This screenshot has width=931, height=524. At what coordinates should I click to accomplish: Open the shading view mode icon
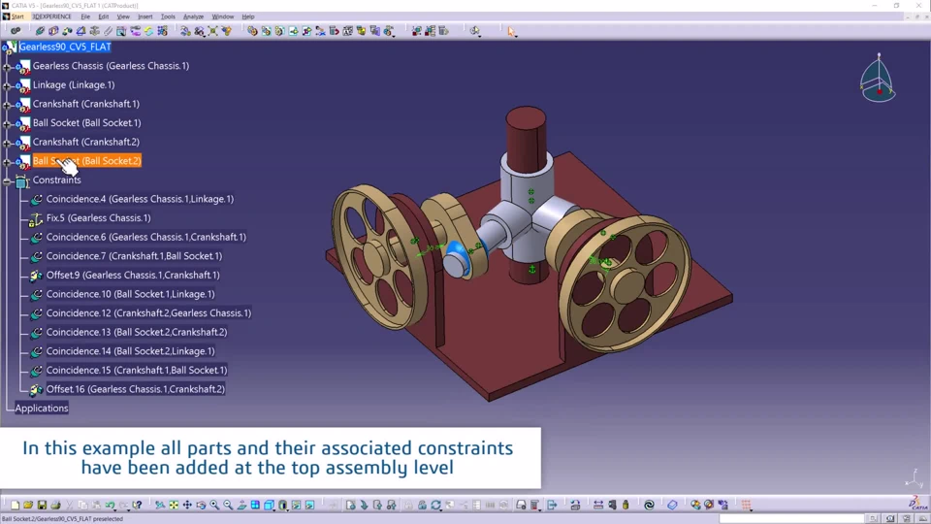point(283,505)
